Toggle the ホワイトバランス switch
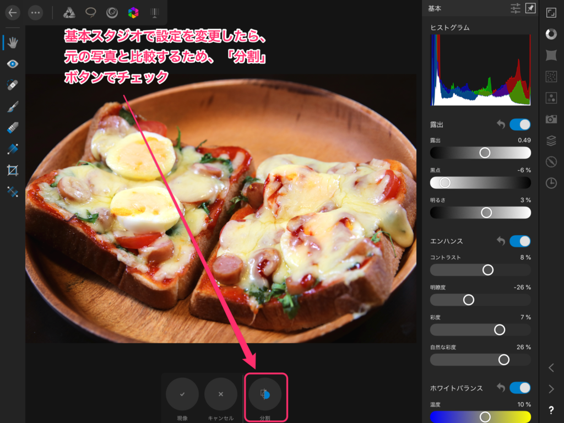Screen dimensions: 564x423 click(x=520, y=388)
